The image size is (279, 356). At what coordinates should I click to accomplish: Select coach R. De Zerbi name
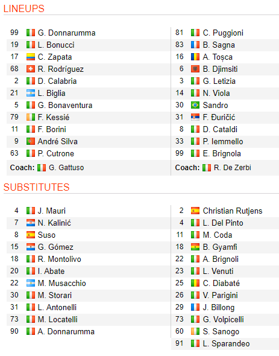pyautogui.click(x=233, y=168)
